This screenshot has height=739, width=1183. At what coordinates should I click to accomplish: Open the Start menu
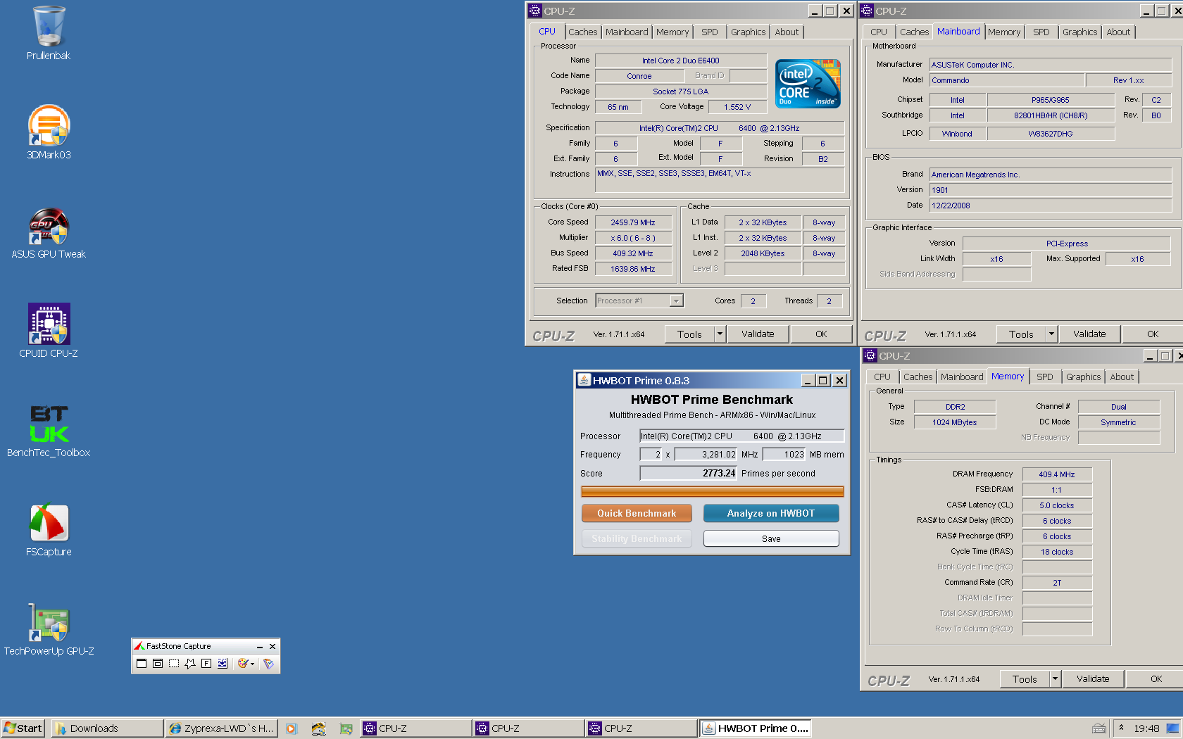tap(23, 728)
